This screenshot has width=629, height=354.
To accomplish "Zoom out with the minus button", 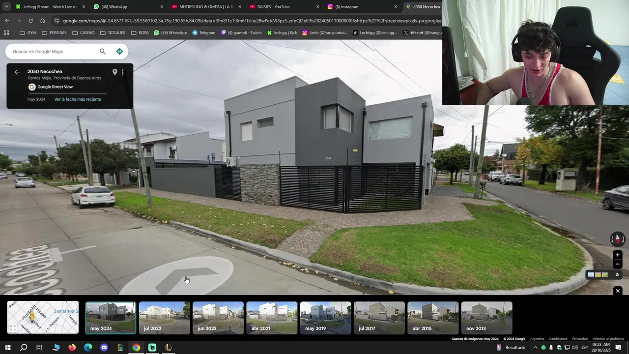I will [x=618, y=264].
